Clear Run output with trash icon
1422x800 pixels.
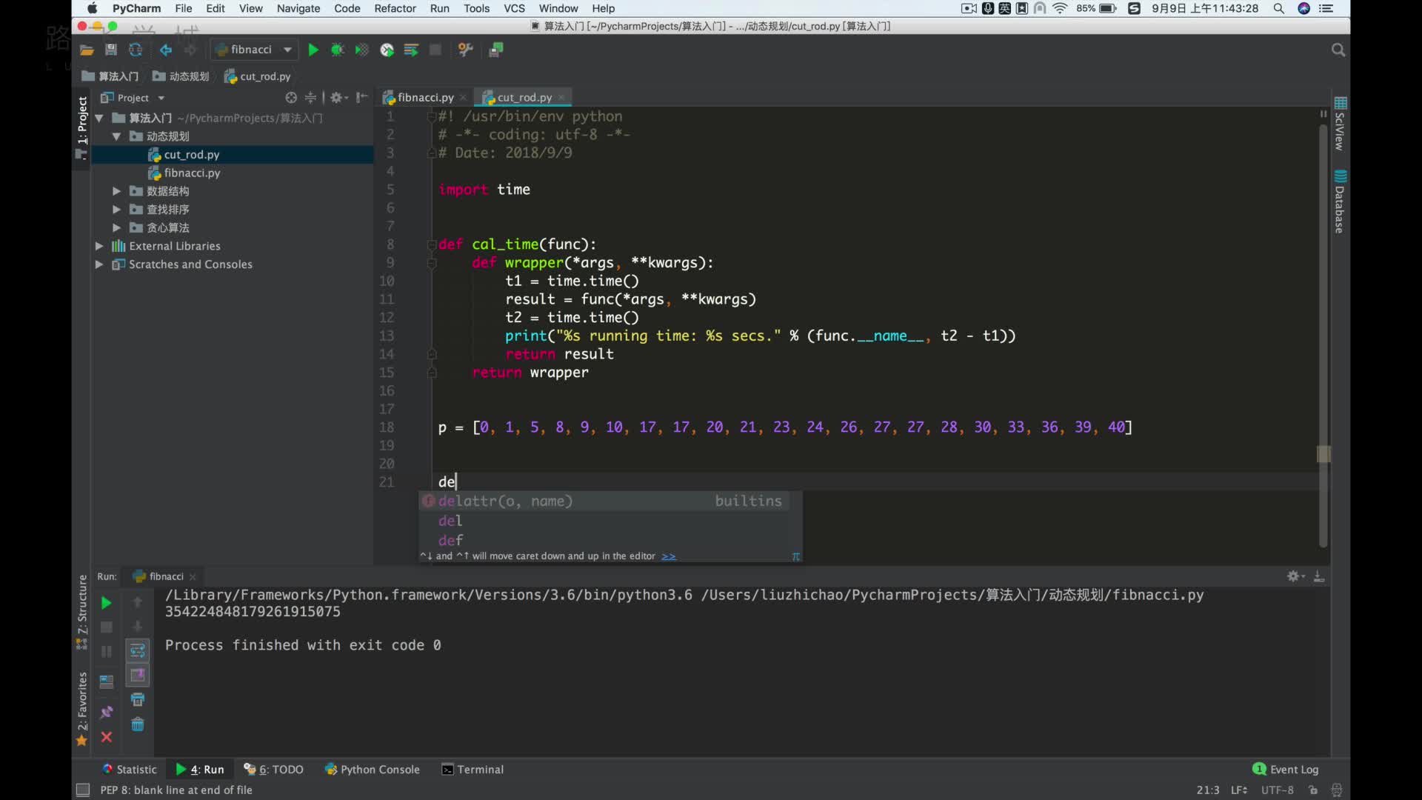(138, 724)
